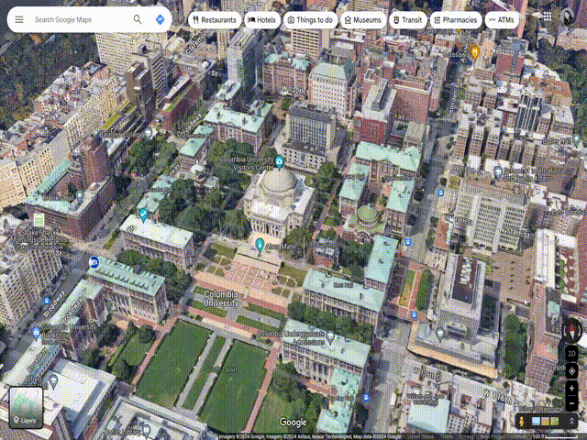Viewport: 587px width, 440px height.
Task: Click Columbia University Visitors Center pin
Action: (279, 161)
